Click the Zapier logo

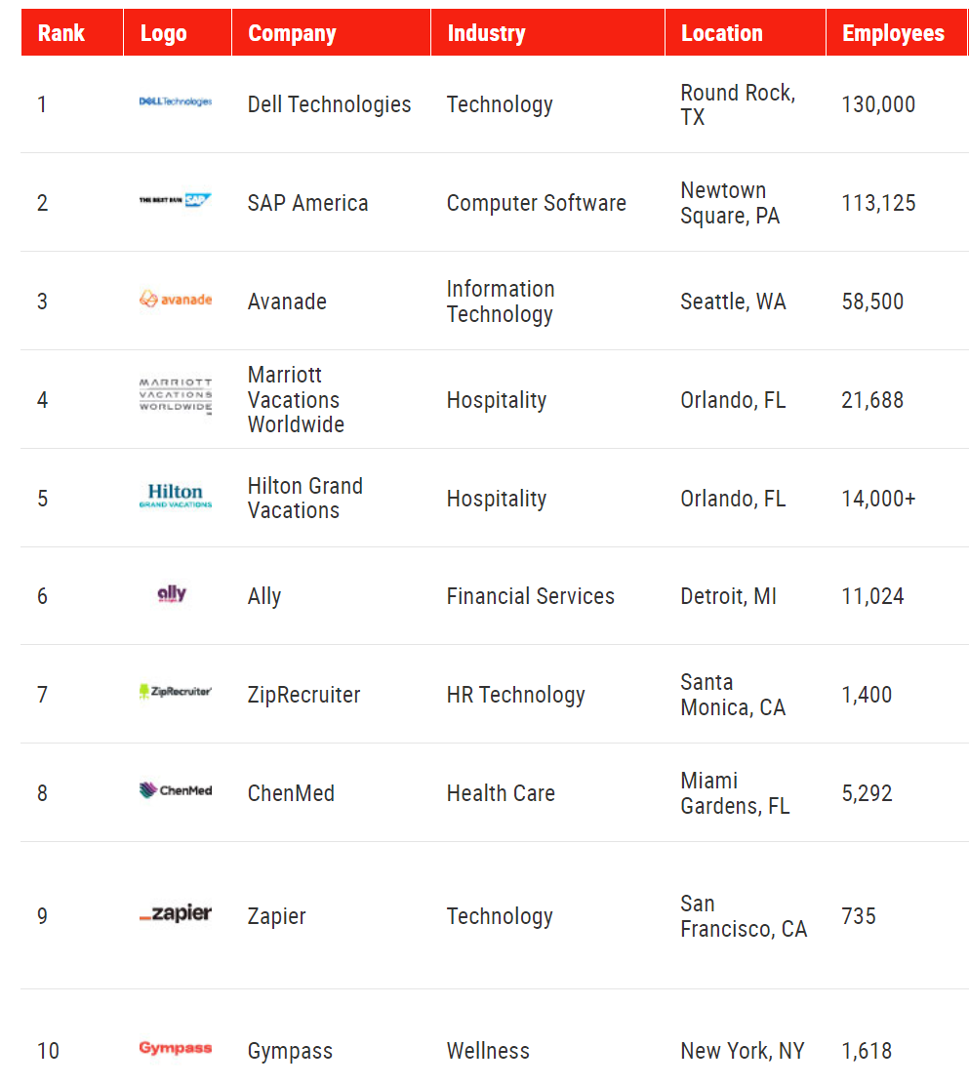point(176,914)
